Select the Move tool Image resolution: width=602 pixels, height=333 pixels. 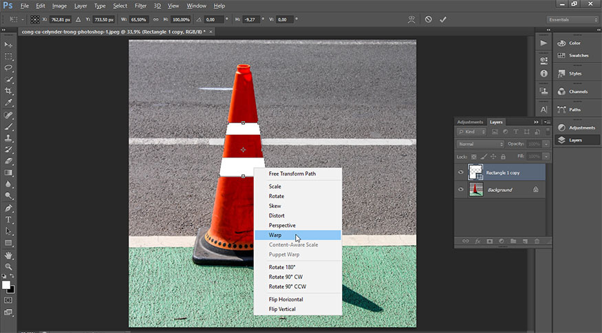coord(9,45)
